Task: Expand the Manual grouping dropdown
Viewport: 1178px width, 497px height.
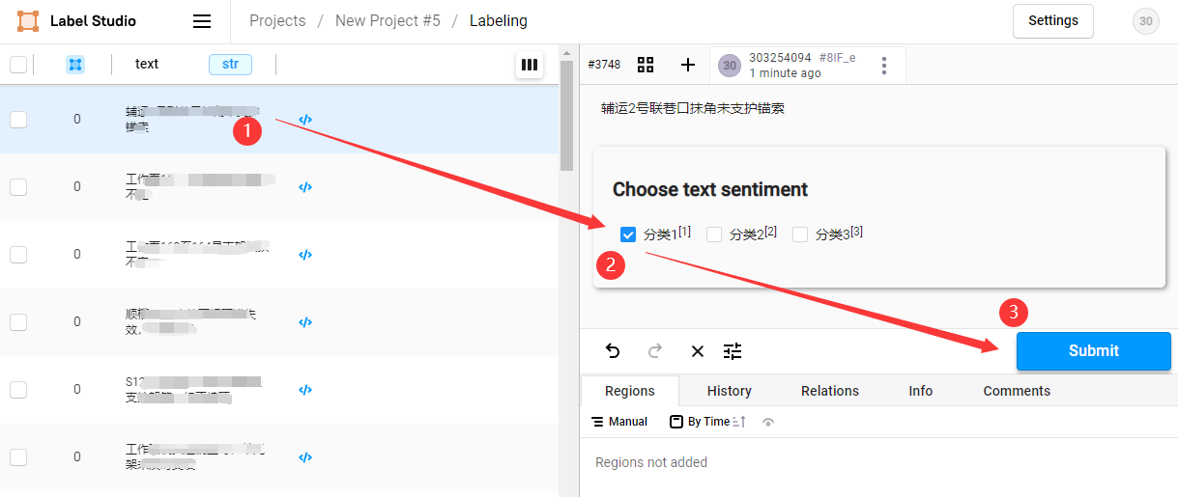Action: click(x=619, y=422)
